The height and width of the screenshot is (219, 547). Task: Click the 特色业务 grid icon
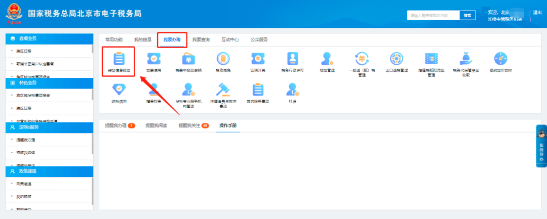tap(13, 83)
